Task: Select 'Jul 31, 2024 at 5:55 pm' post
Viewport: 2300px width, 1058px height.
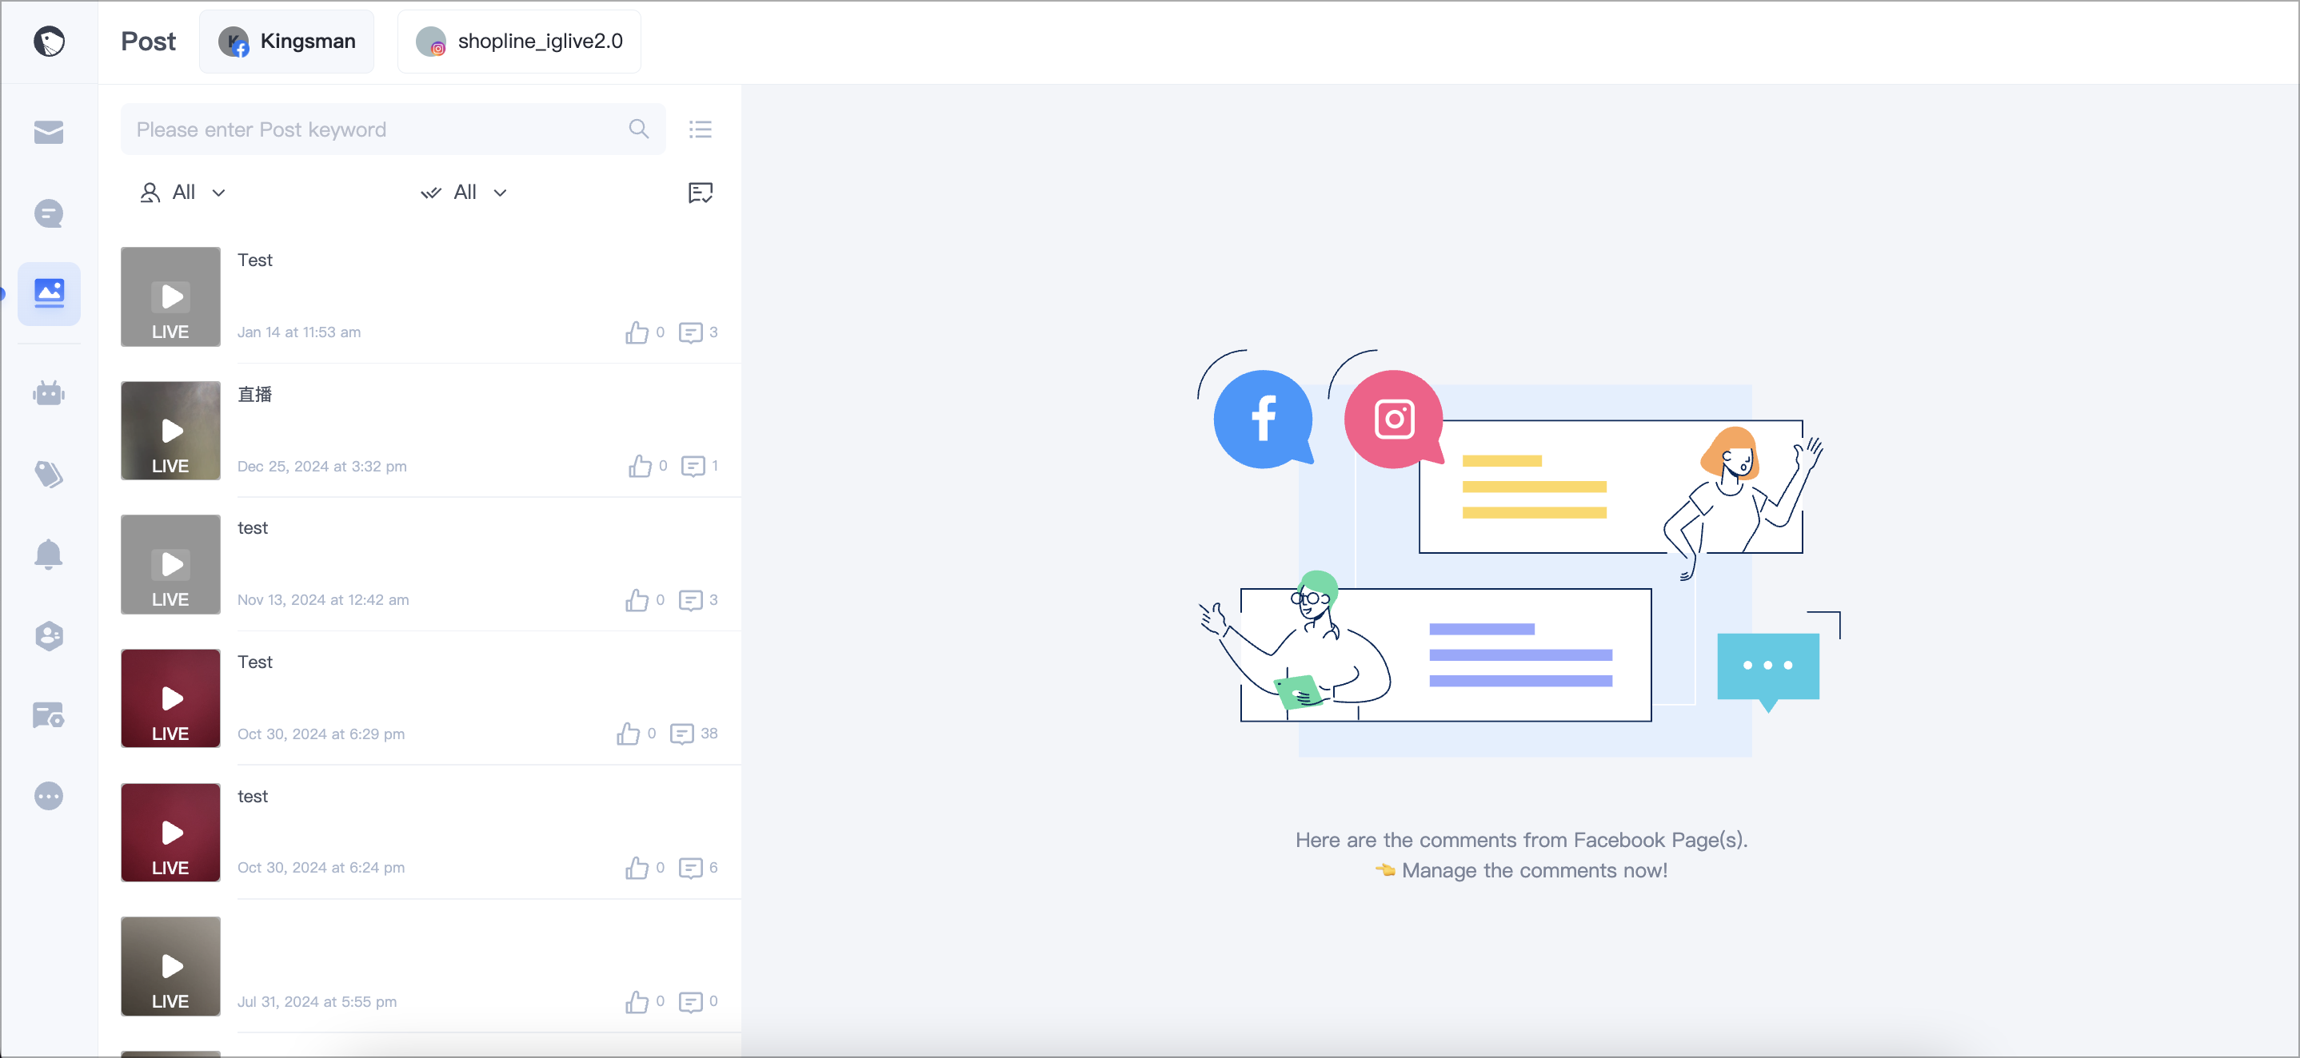Action: pos(317,1001)
